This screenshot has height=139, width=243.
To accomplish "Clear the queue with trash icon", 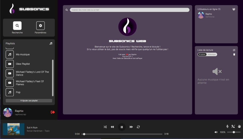I will click(234, 54).
